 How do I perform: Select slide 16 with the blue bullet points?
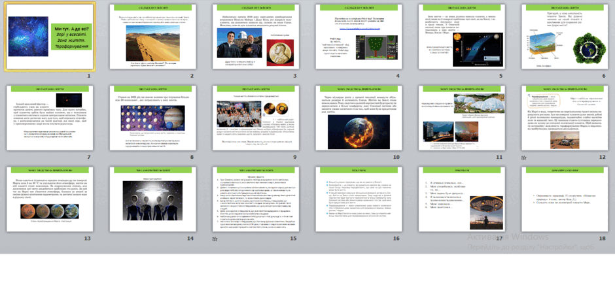click(x=359, y=199)
